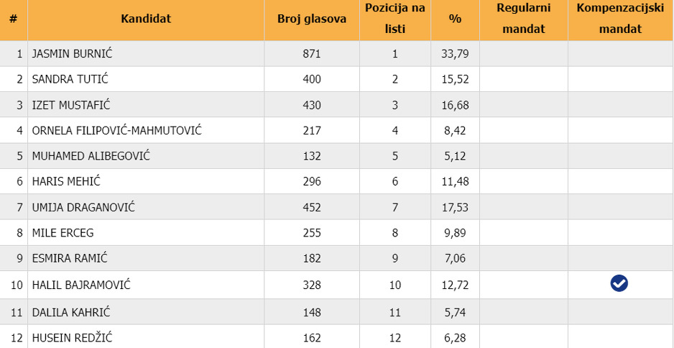Select candidate Sandra Tutić
Image resolution: width=674 pixels, height=348 pixels.
70,79
